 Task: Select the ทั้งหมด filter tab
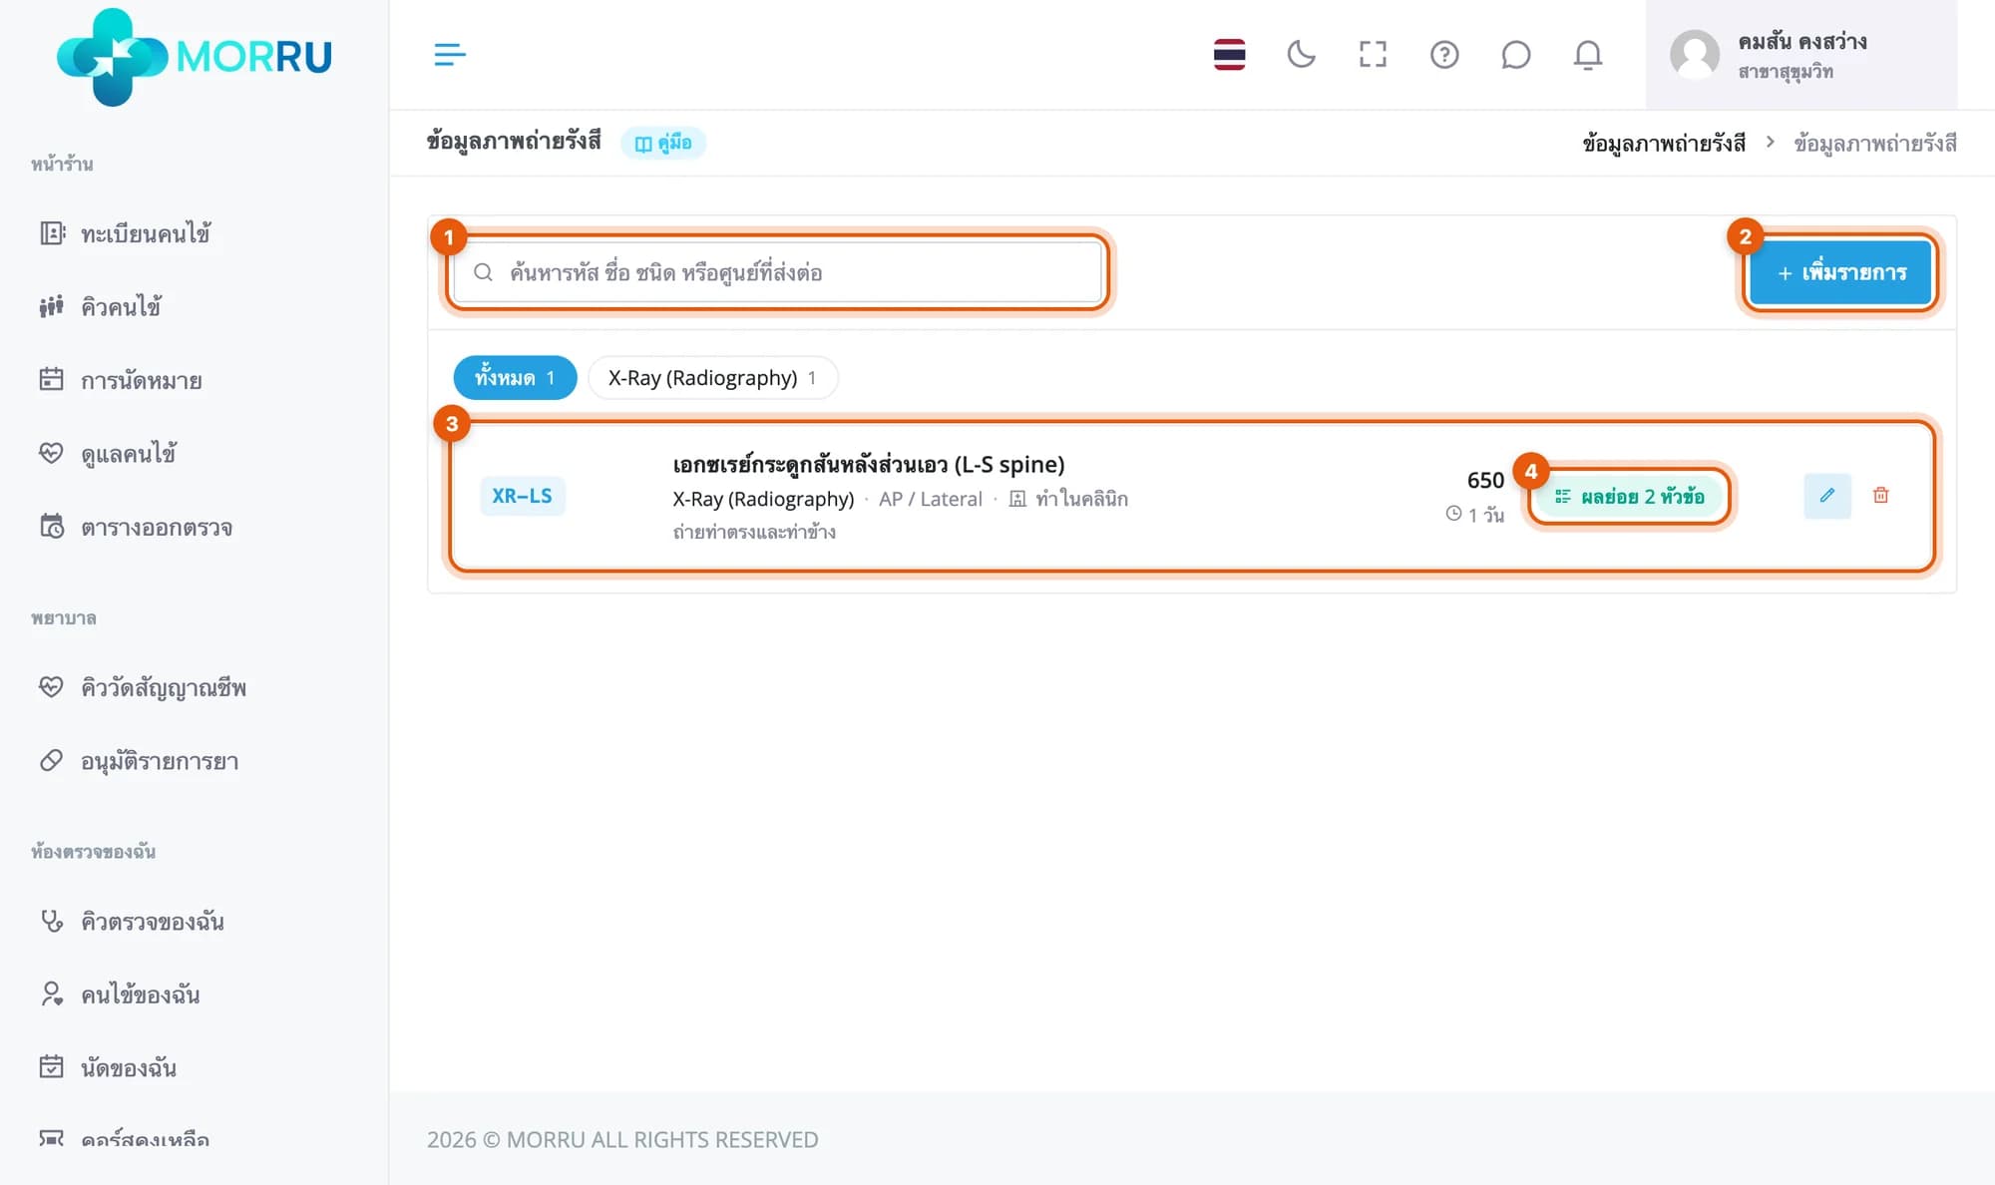(x=515, y=378)
